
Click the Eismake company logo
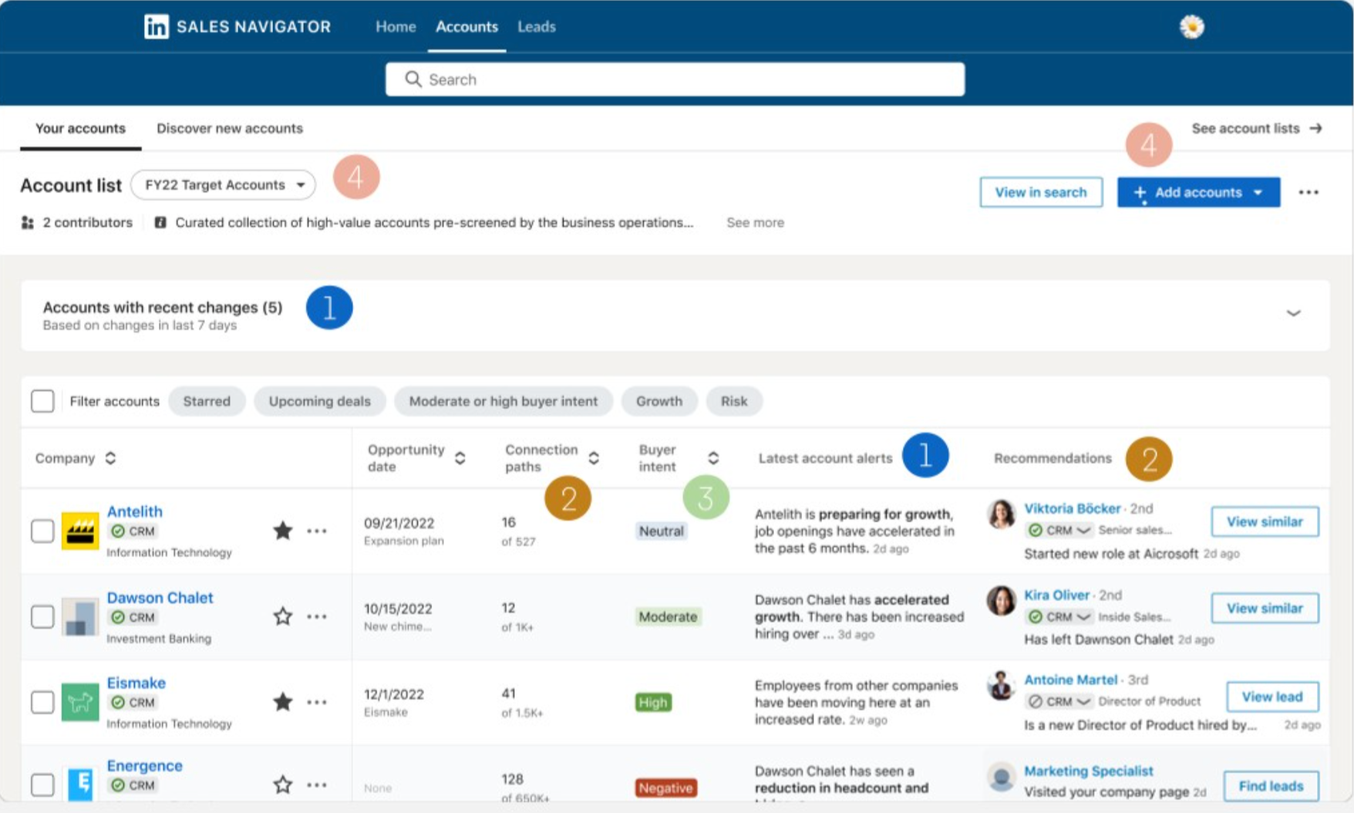click(80, 702)
